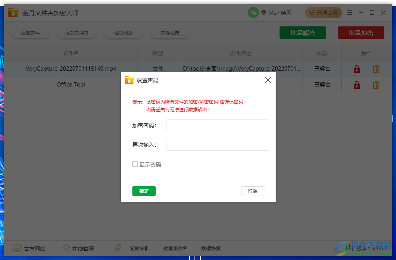
Task: Click the 添加文件夹 button
Action: (76, 33)
